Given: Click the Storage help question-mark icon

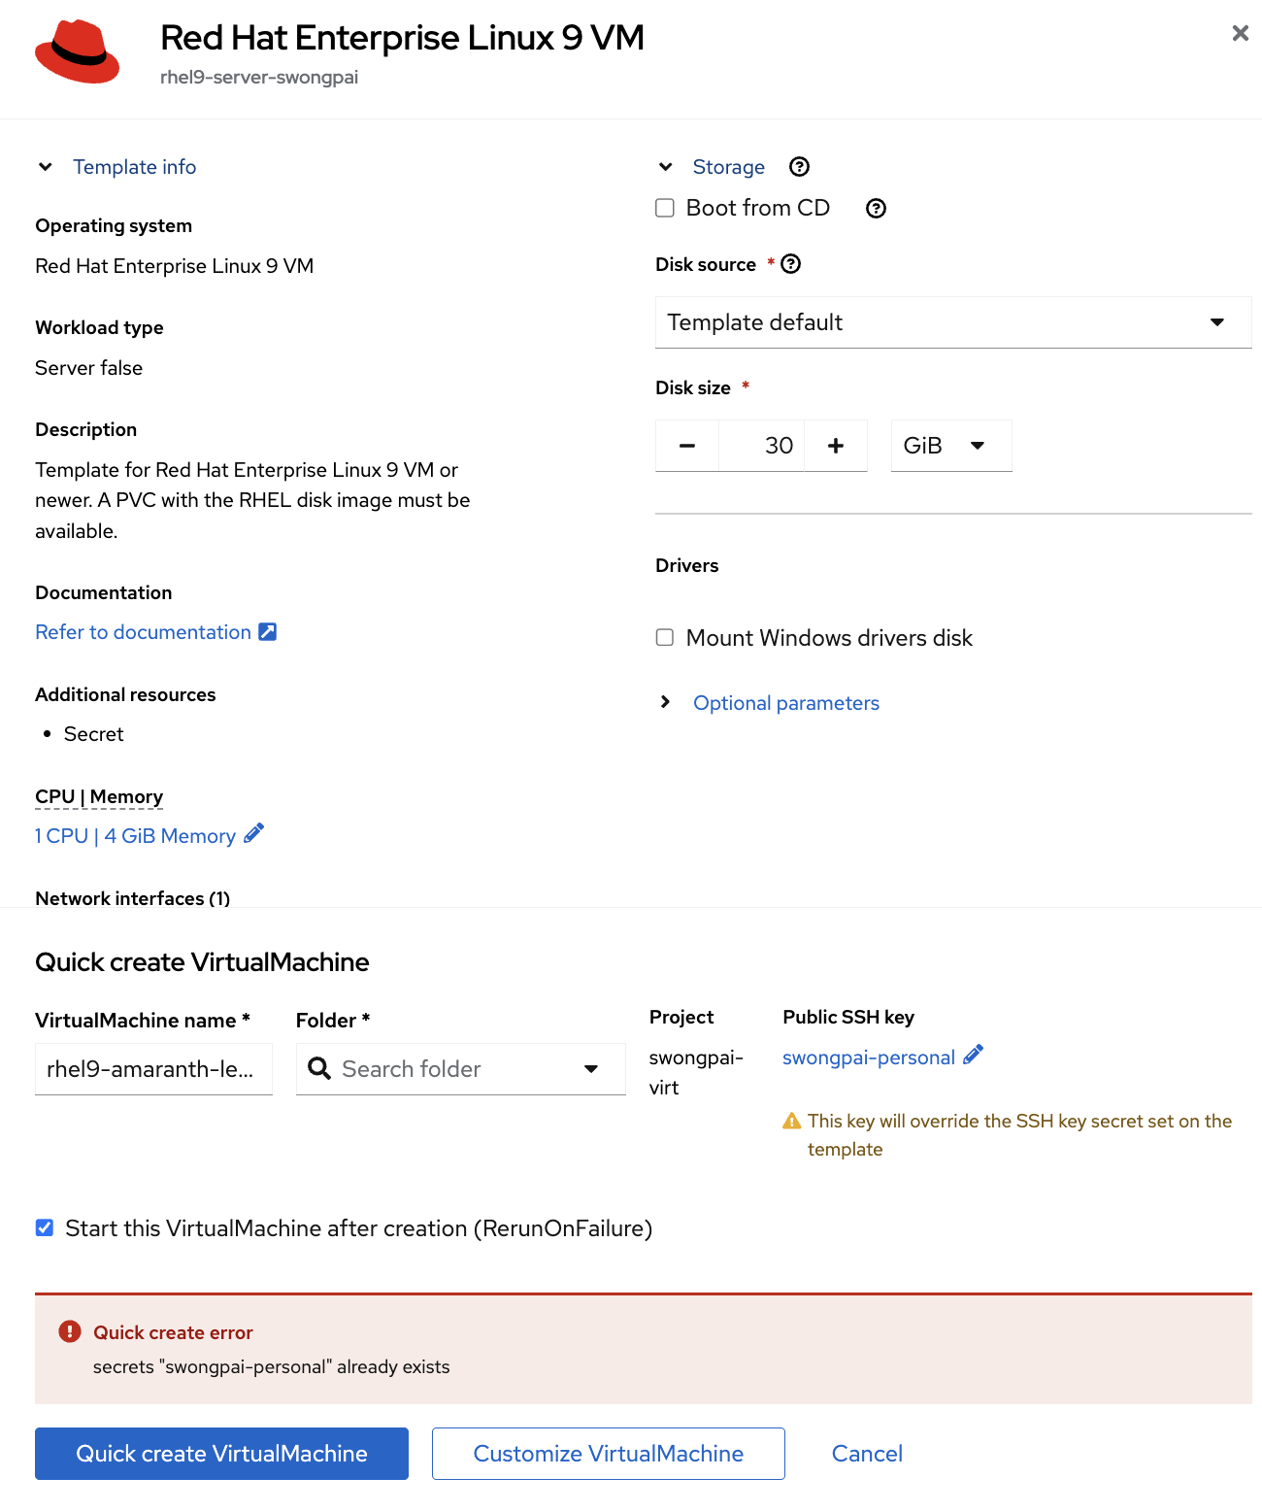Looking at the screenshot, I should pyautogui.click(x=799, y=167).
